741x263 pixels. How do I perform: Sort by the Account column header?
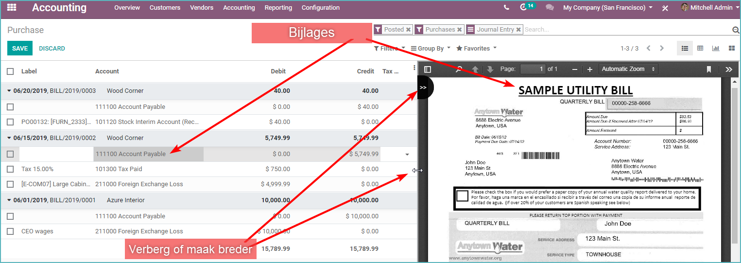pyautogui.click(x=107, y=71)
